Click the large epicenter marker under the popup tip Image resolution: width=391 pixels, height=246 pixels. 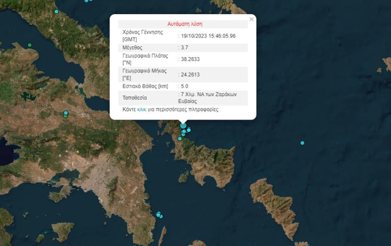tap(183, 125)
